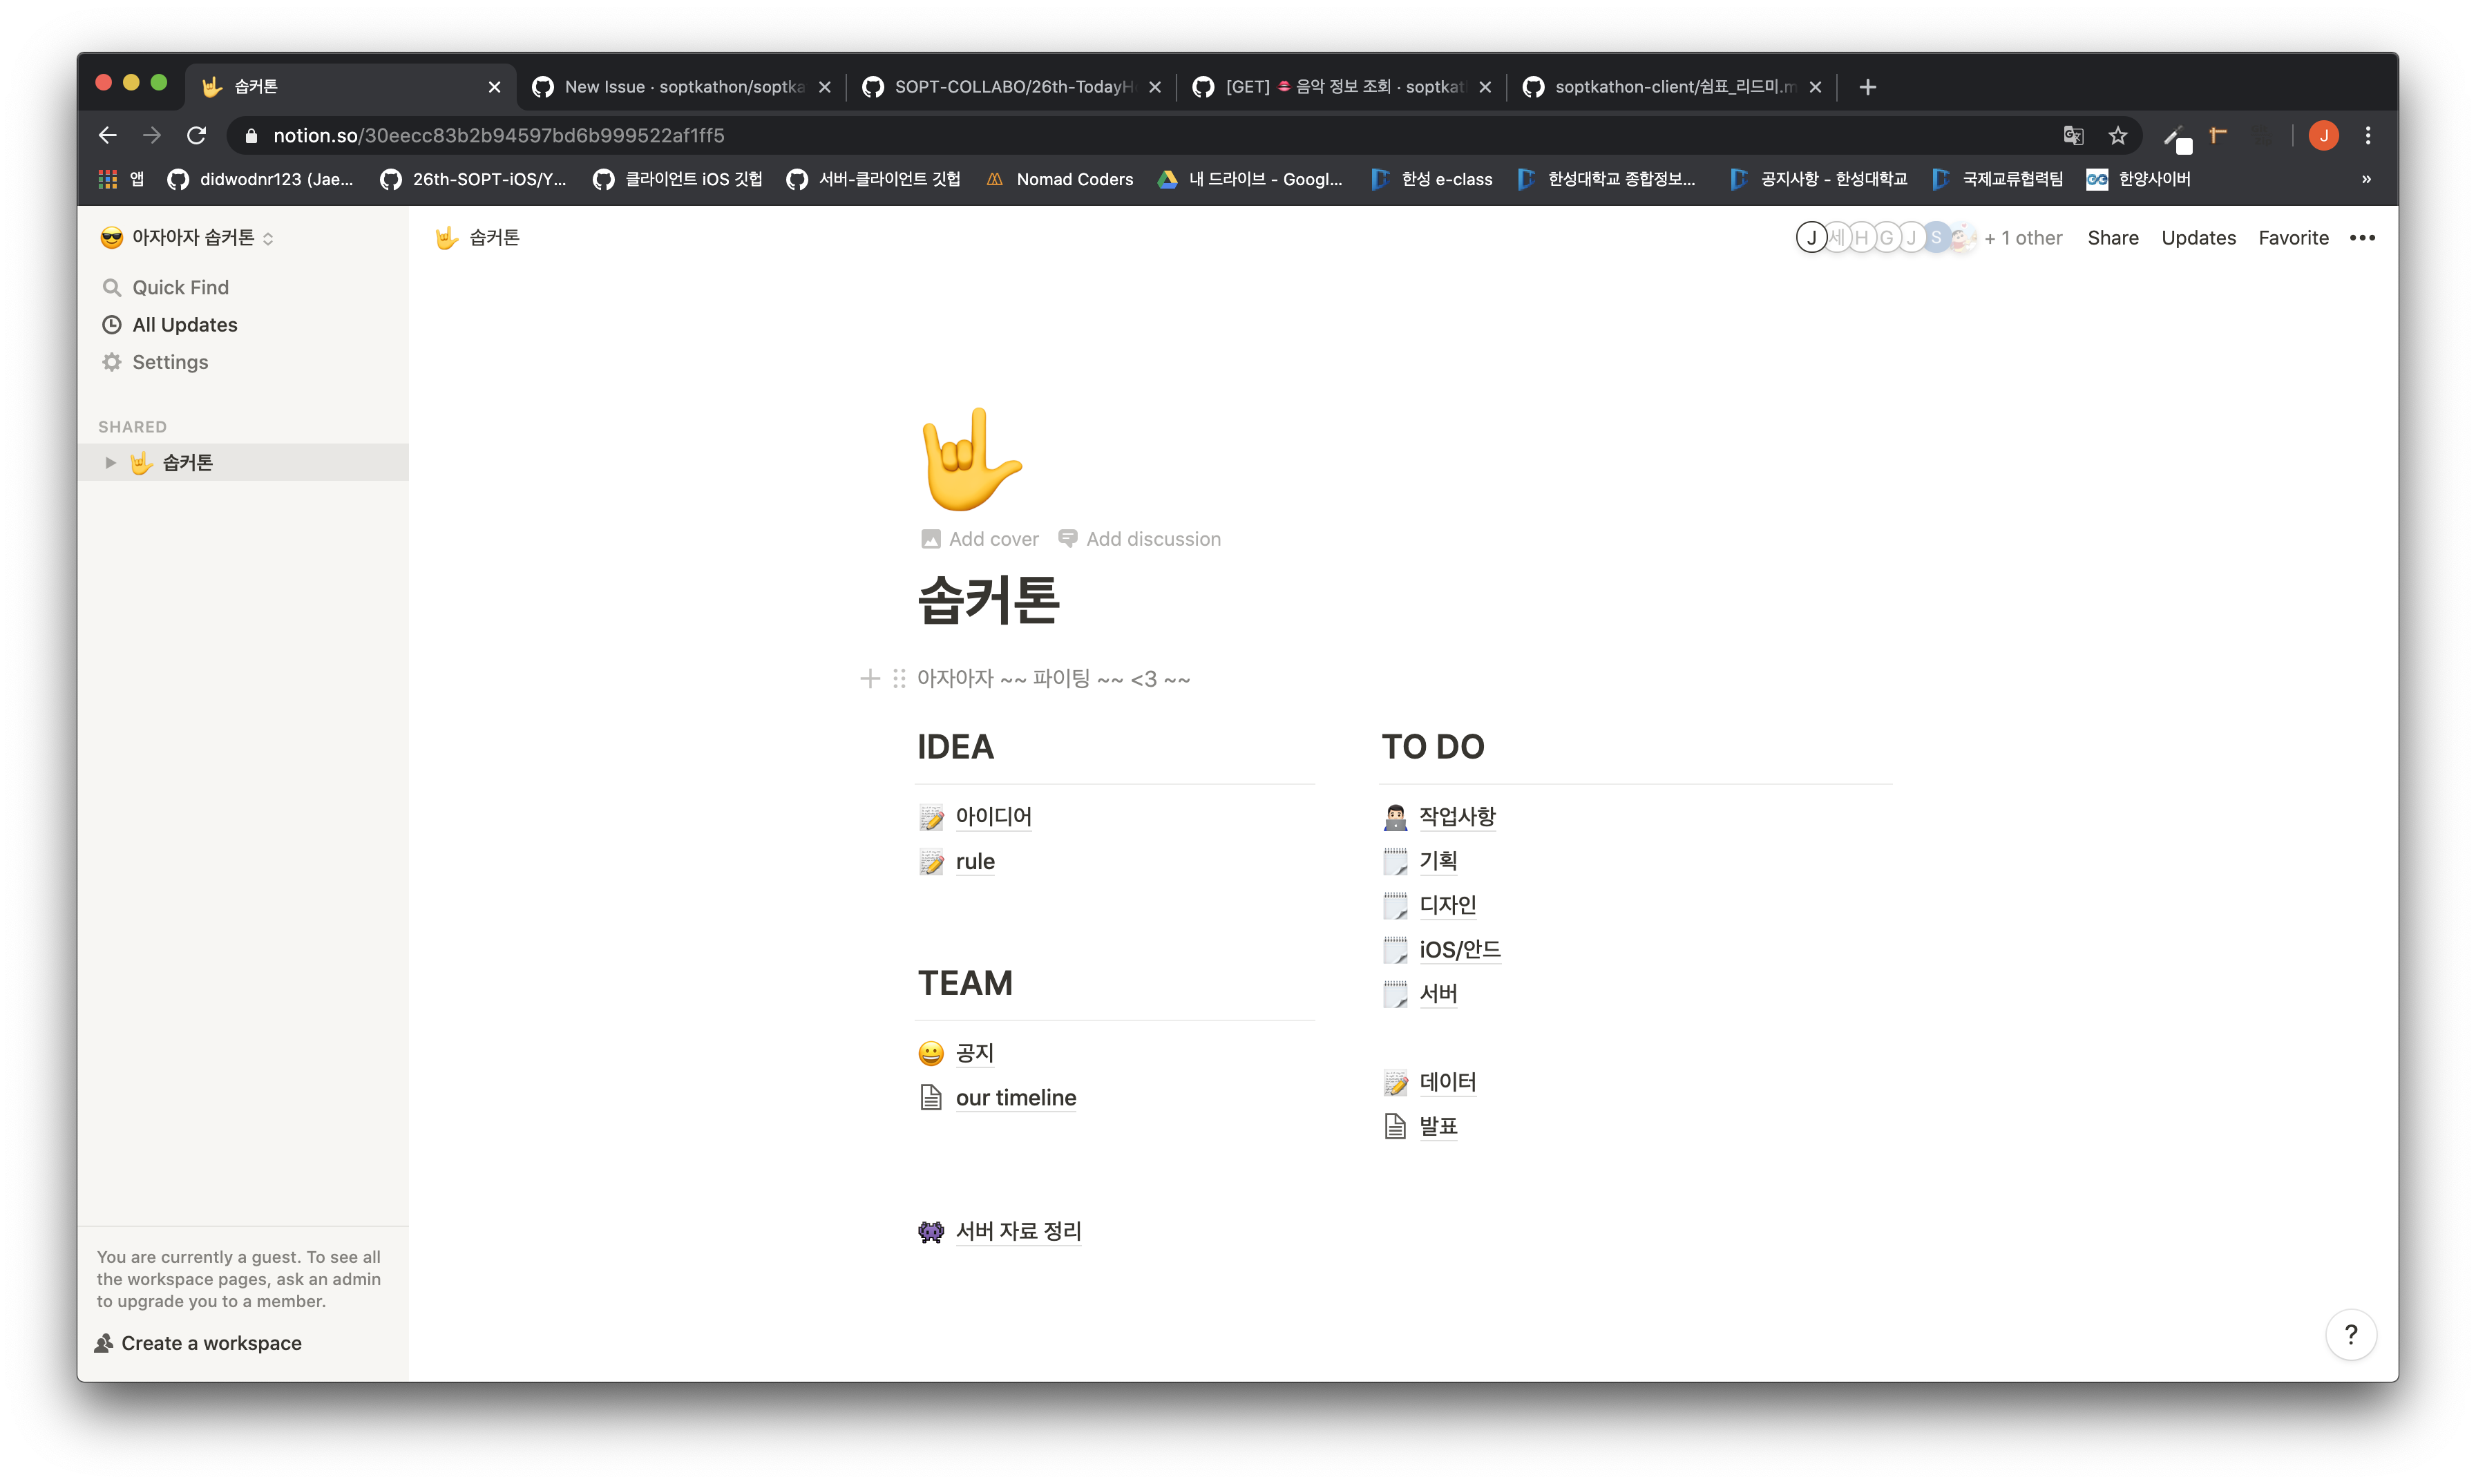Open Quick Find search in sidebar
2476x1484 pixels.
click(x=180, y=287)
